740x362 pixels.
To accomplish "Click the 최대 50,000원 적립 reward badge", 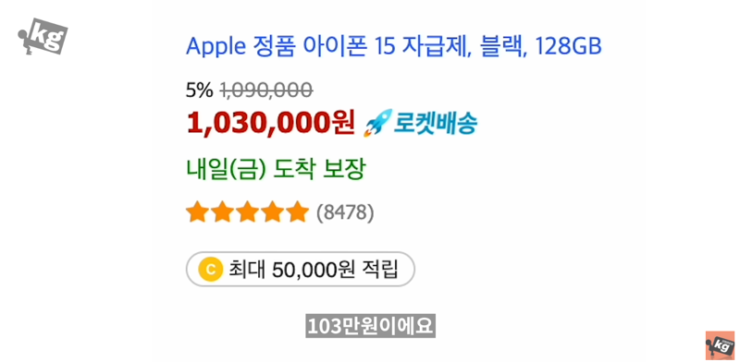I will (300, 269).
